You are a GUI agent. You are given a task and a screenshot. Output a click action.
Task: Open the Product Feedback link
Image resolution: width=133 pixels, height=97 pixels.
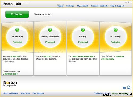99,6
